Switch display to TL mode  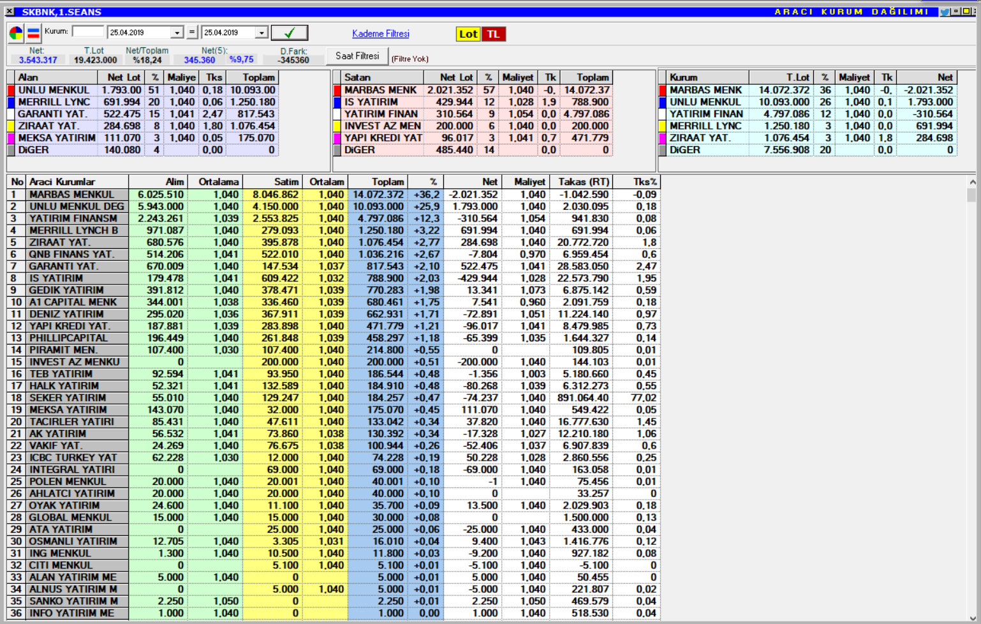pos(494,34)
